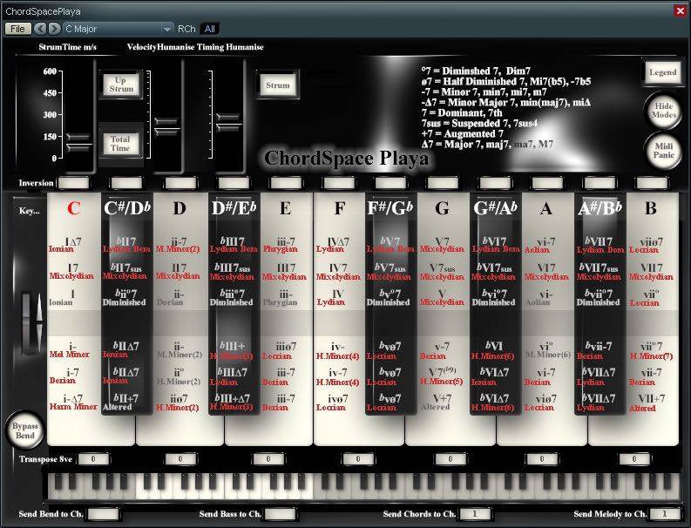Select the C#/Db key header
This screenshot has height=528, width=691.
pyautogui.click(x=127, y=208)
